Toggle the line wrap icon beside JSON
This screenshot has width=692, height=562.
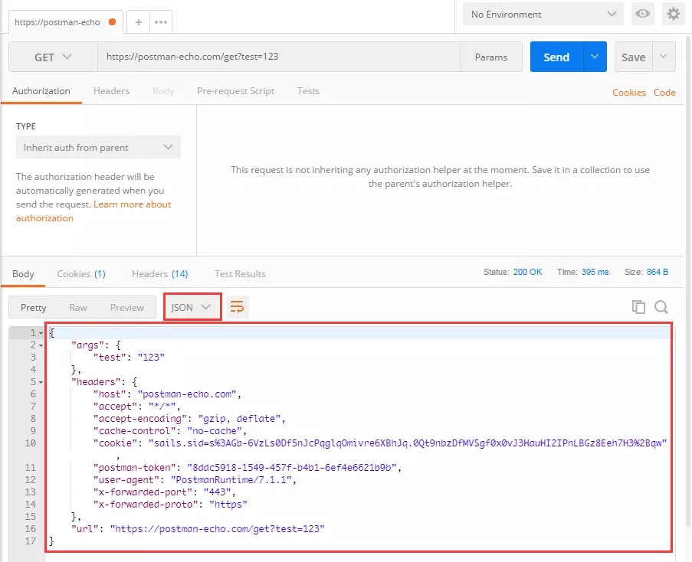pos(237,307)
